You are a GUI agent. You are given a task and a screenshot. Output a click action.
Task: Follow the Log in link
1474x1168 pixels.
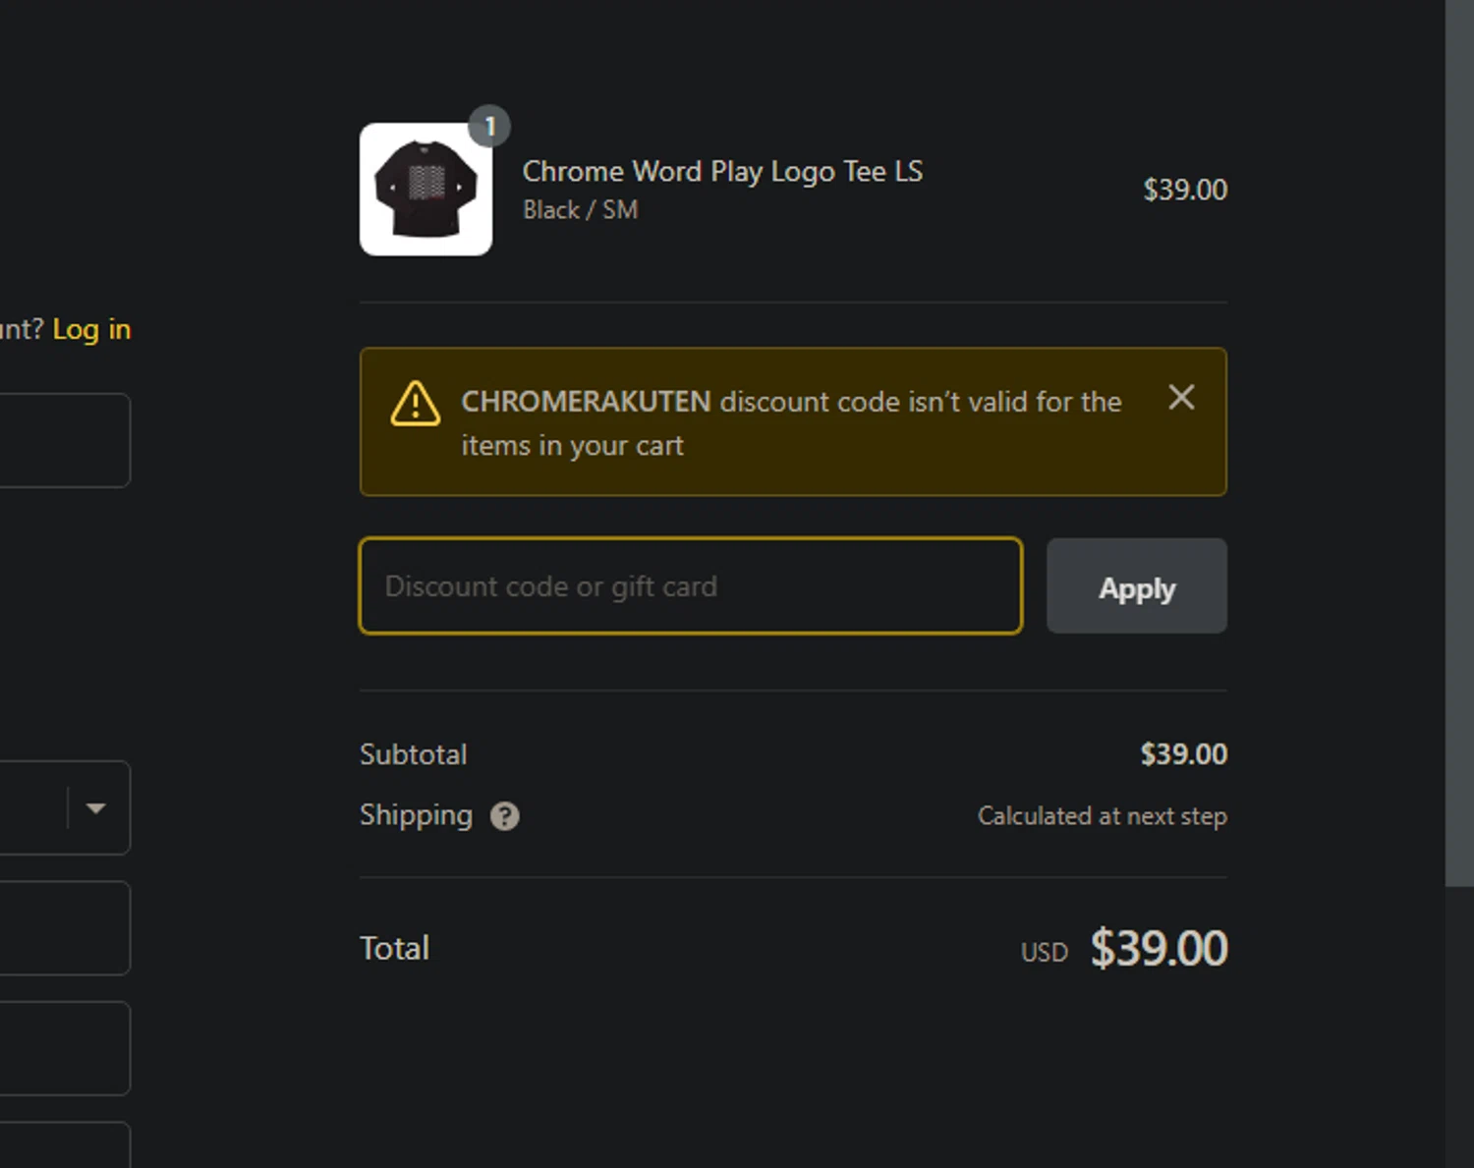coord(91,329)
